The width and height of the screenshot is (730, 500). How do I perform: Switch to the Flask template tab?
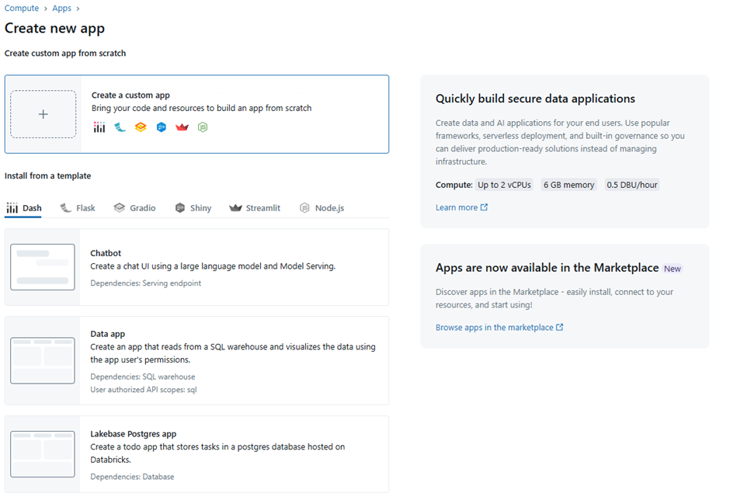click(x=78, y=208)
